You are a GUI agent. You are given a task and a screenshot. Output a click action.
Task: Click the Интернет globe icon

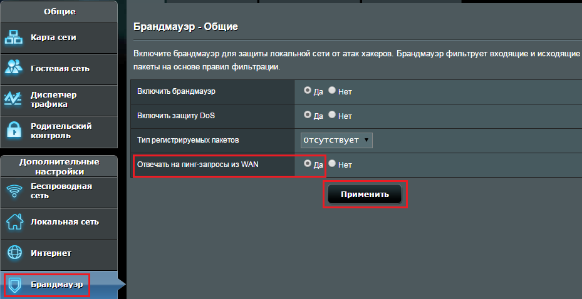click(x=15, y=253)
